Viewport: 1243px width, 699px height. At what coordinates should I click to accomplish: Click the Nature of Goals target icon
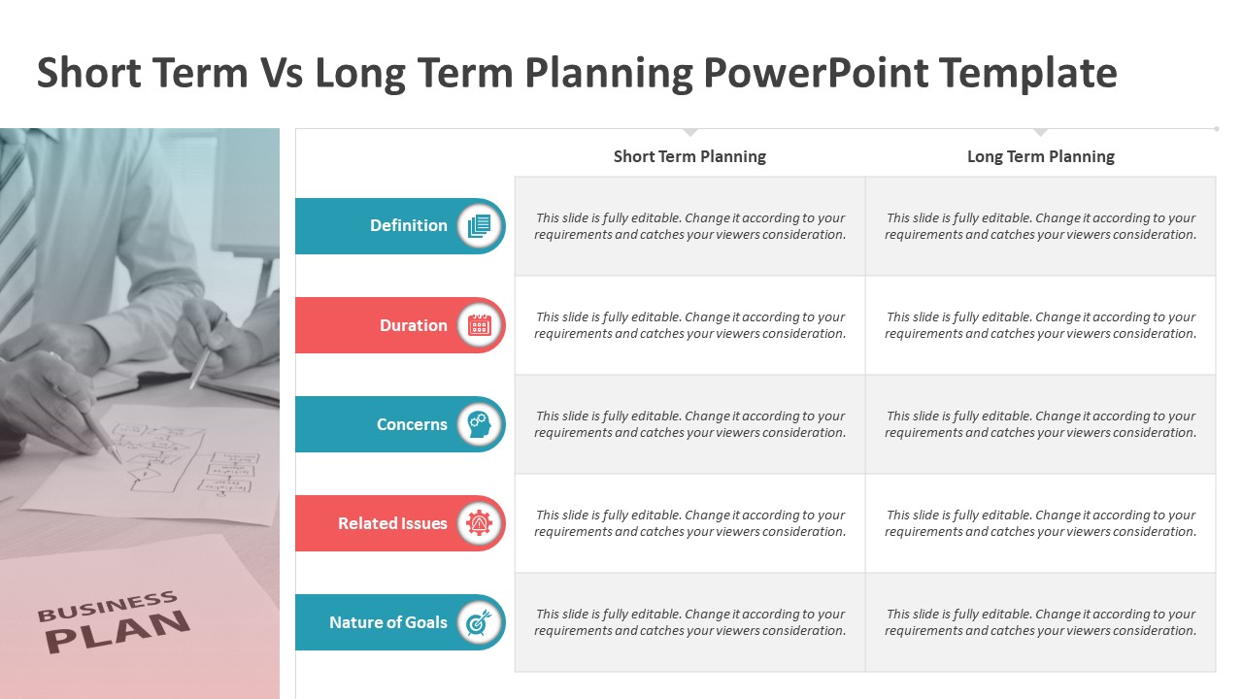click(x=480, y=622)
